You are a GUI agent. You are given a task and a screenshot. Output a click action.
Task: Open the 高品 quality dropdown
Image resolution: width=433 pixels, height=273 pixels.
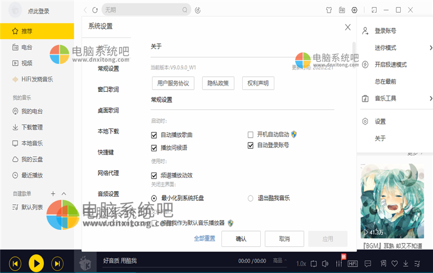(279, 260)
